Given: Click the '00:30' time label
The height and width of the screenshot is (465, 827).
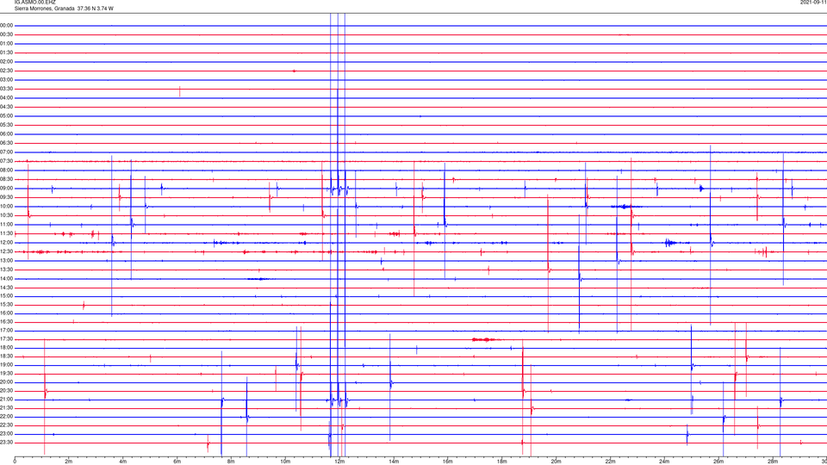Looking at the screenshot, I should click(x=7, y=34).
